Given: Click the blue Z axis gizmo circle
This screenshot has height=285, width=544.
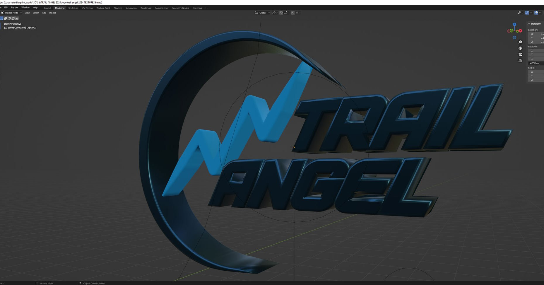Looking at the screenshot, I should pyautogui.click(x=514, y=25).
